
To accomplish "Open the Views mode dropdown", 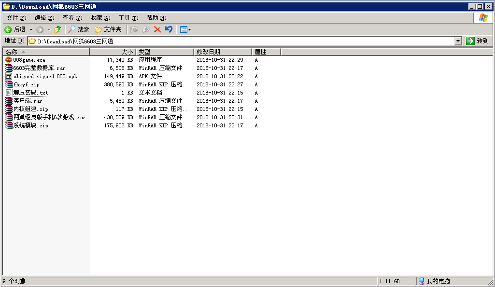I will pyautogui.click(x=185, y=29).
